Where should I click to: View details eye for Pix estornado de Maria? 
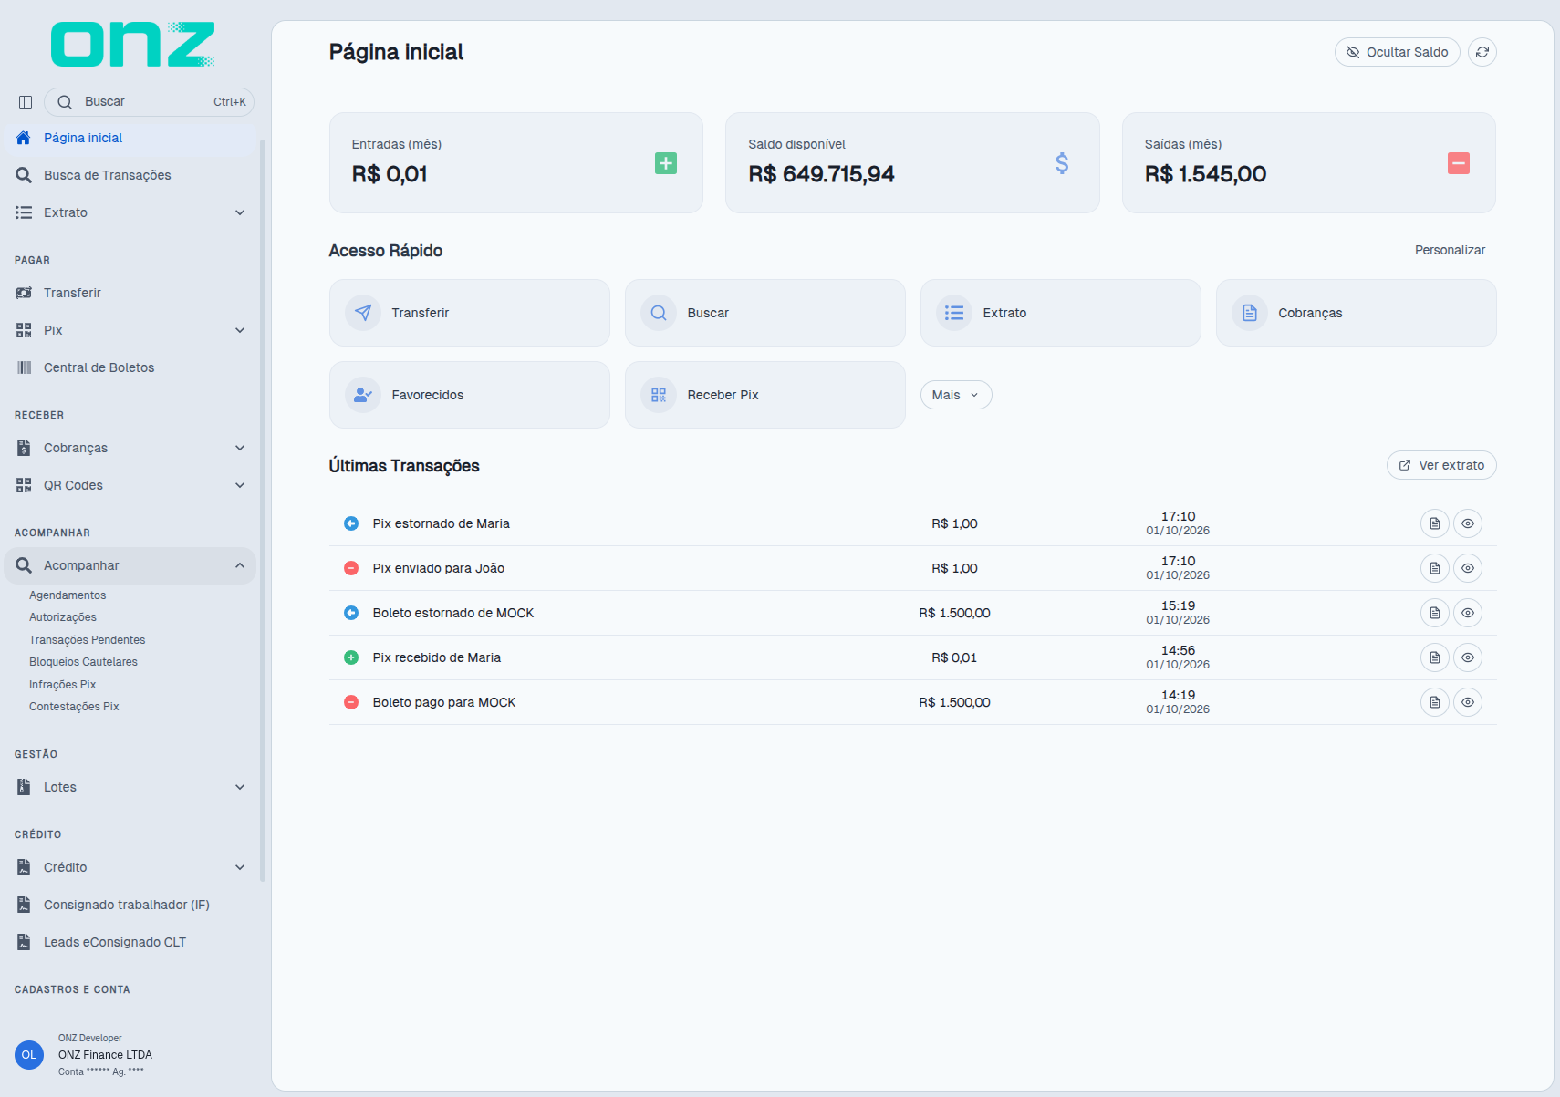click(1468, 523)
